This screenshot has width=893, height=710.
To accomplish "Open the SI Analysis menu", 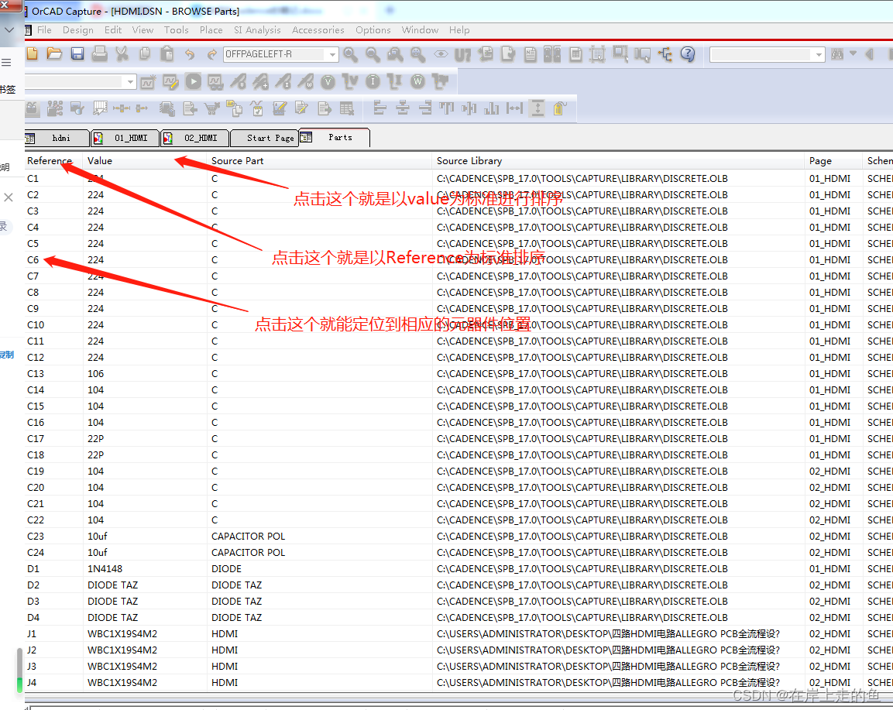I will [257, 30].
